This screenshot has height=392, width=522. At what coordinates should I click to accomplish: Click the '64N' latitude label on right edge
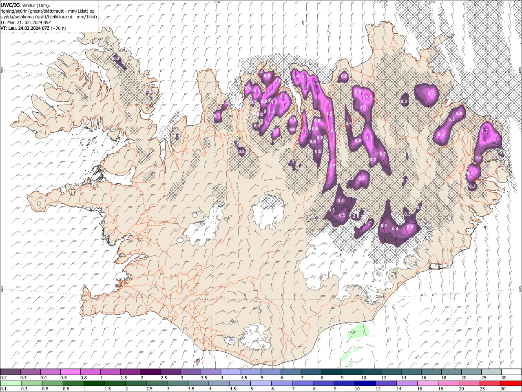[x=520, y=289]
